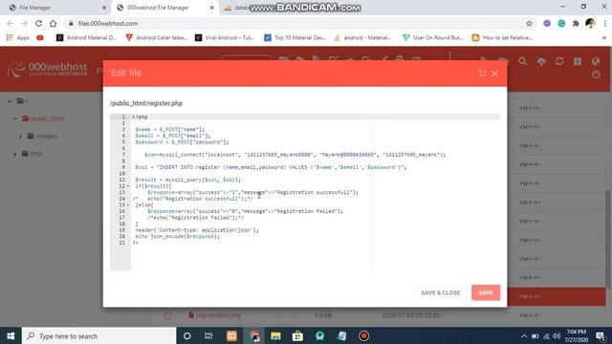Click the power logout icon
Viewport: 612px width, 344px height.
[596, 75]
